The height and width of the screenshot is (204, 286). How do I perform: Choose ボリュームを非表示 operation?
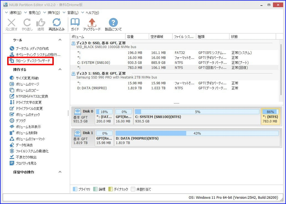click(x=25, y=127)
